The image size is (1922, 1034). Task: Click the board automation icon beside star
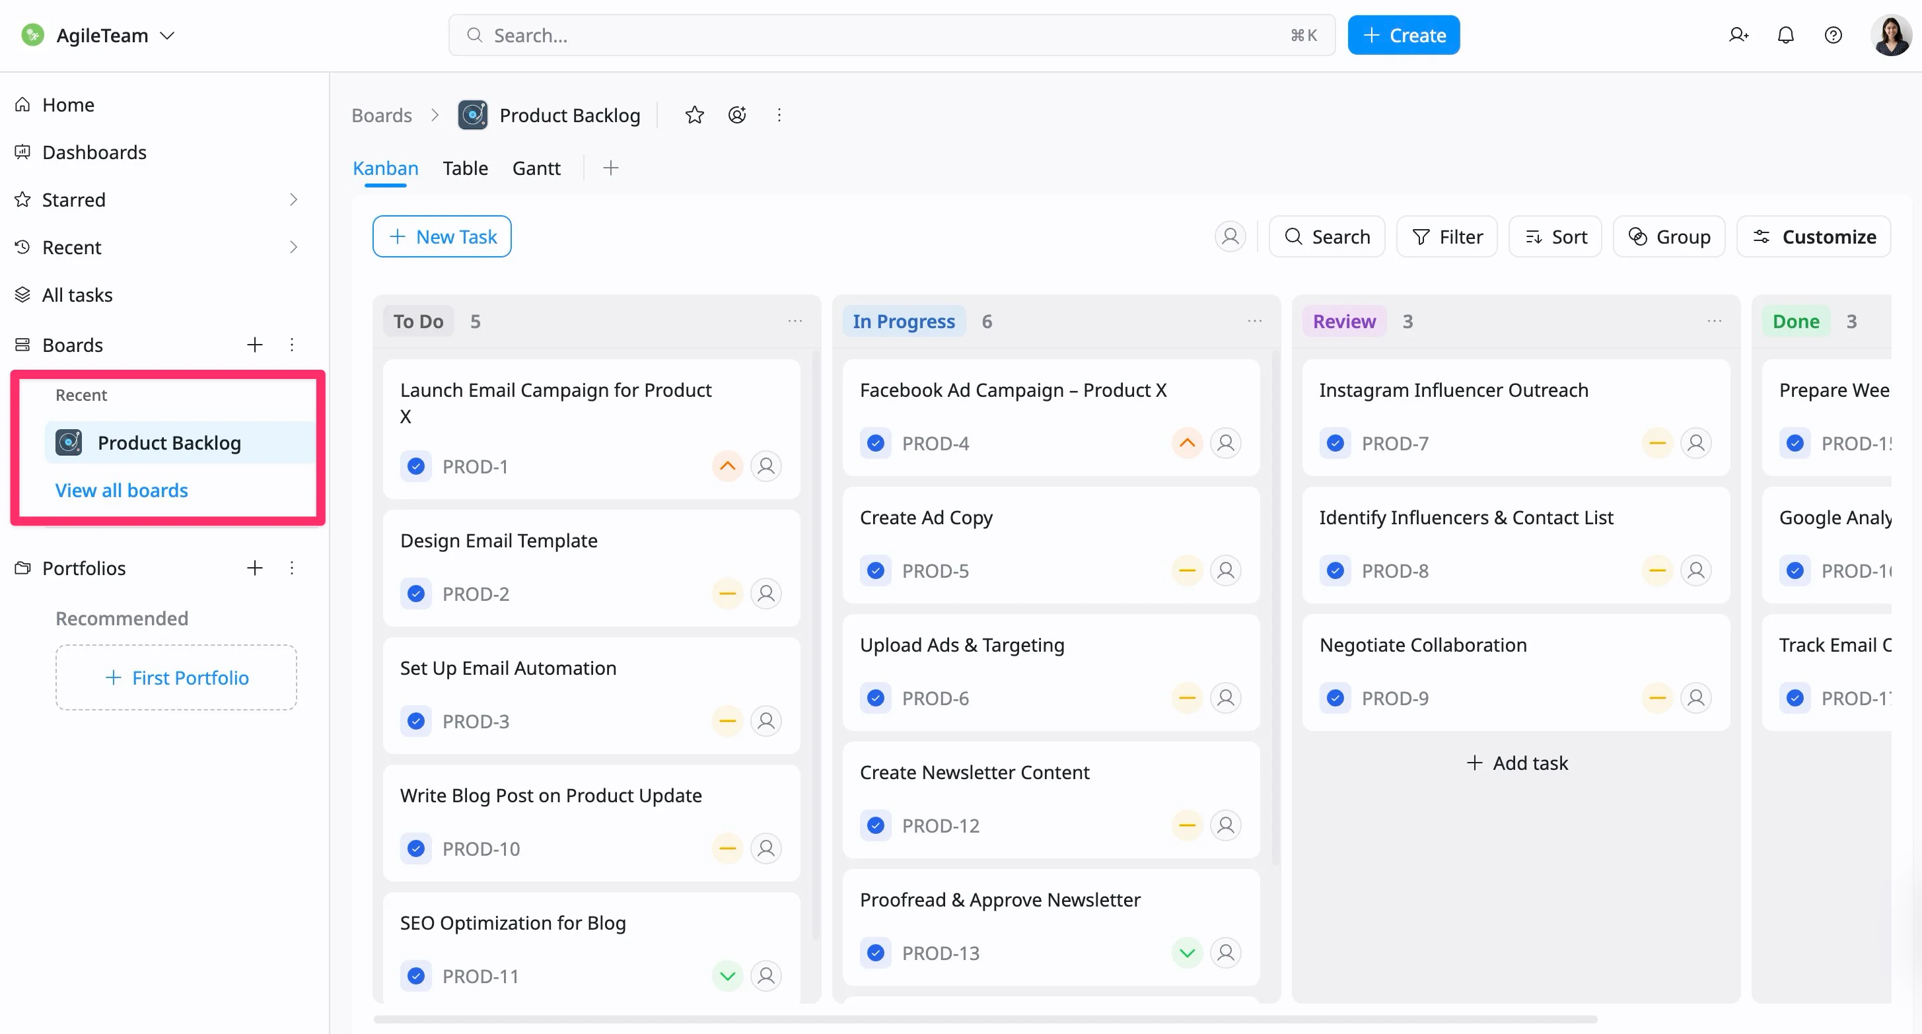[737, 115]
